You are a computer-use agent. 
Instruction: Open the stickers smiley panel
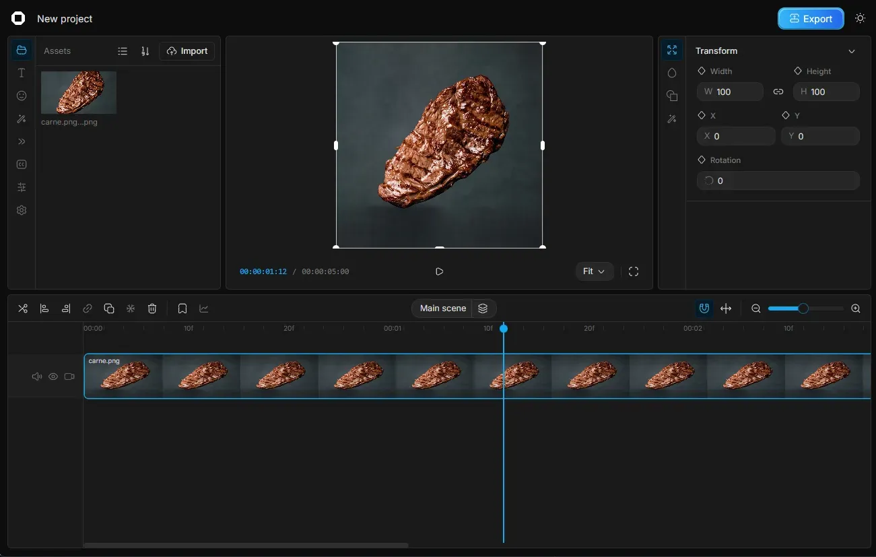point(22,96)
